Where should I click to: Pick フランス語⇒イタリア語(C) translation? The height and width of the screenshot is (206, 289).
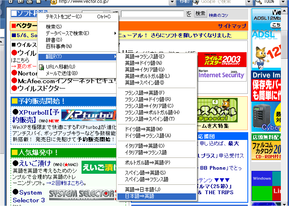[x=157, y=106]
